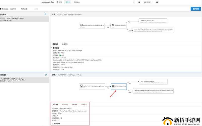This screenshot has height=126, width=202.
Task: Open the lower 实时监控 dropdown
Action: tap(4, 75)
